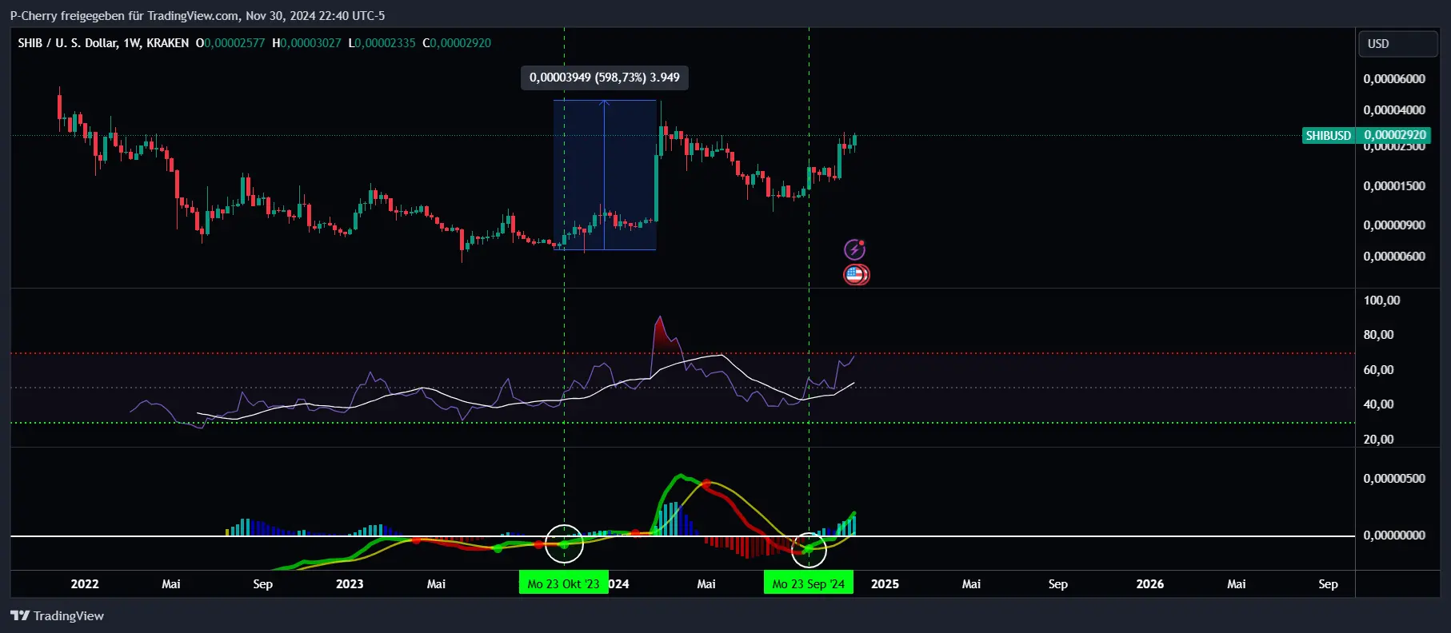The width and height of the screenshot is (1451, 633).
Task: Click the TradingView logo
Action: pos(57,615)
